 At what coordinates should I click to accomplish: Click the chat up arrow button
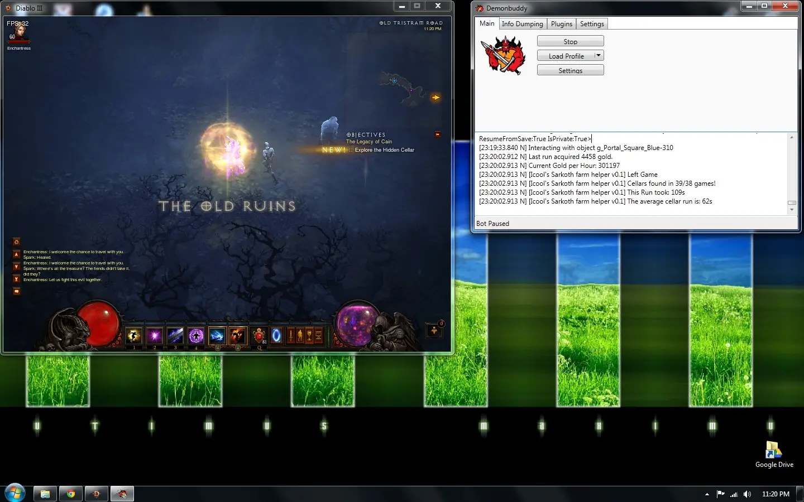[16, 254]
